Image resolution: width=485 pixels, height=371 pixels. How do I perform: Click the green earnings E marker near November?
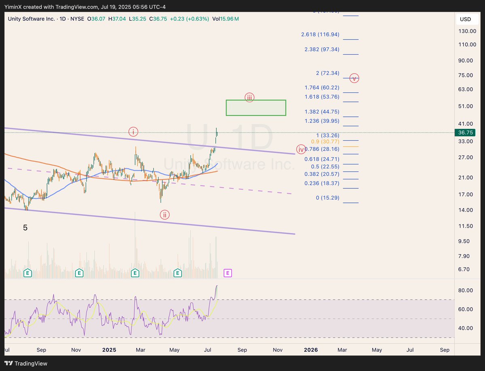(79, 273)
